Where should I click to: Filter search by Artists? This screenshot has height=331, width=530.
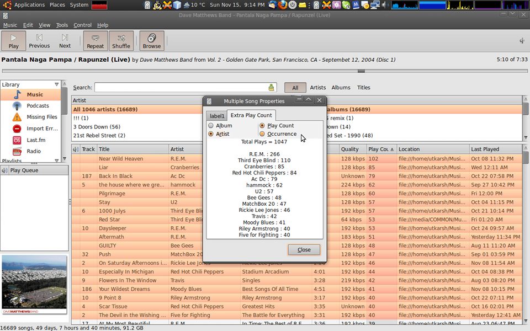[x=318, y=88]
